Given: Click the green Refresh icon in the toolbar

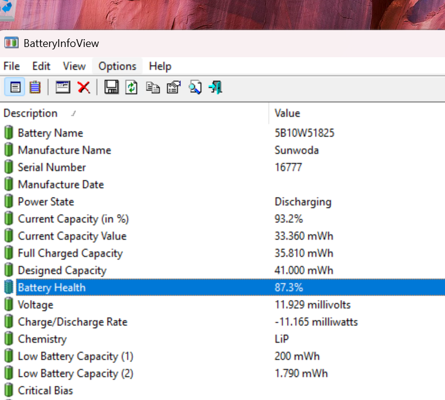Looking at the screenshot, I should (131, 87).
